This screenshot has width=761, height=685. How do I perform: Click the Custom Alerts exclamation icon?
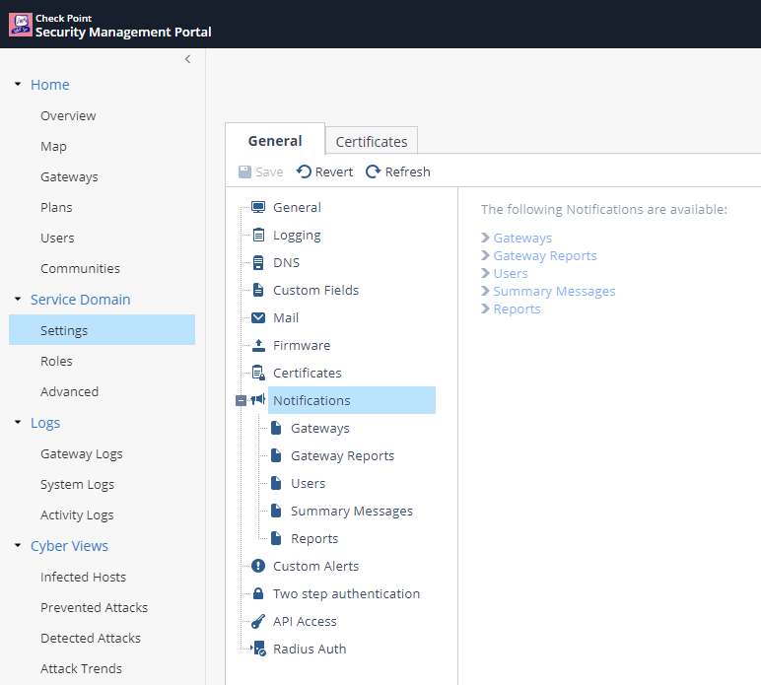pos(258,567)
